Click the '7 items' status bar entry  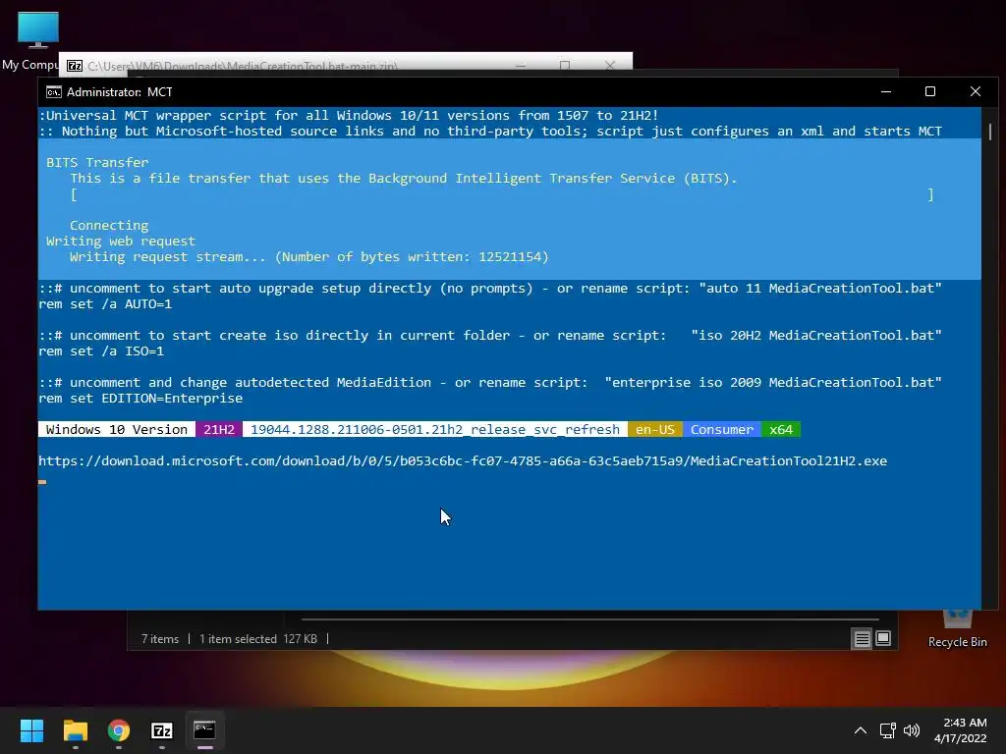160,639
